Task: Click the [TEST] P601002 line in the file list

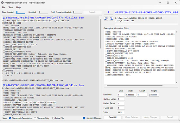Action: pyautogui.click(x=10, y=93)
